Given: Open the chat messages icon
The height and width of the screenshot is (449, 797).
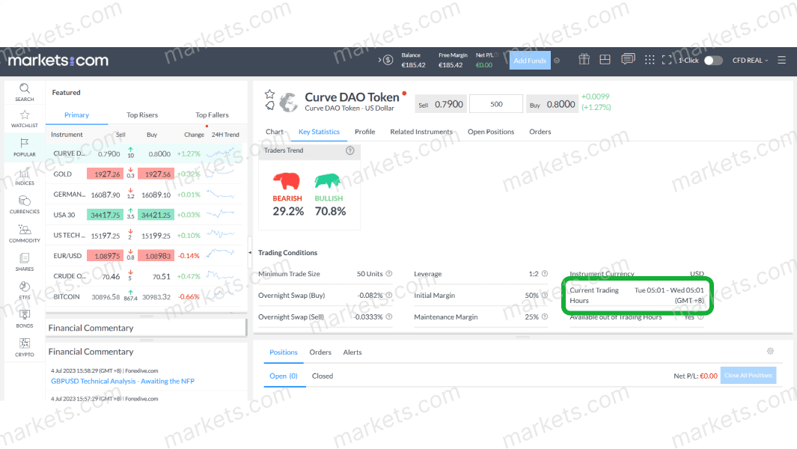Looking at the screenshot, I should (628, 59).
